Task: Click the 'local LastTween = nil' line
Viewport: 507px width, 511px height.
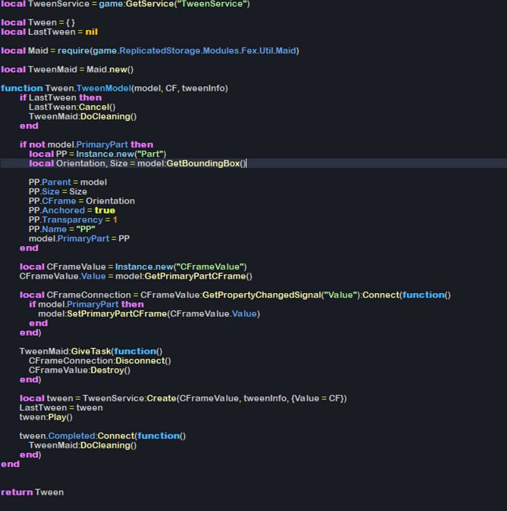Action: tap(50, 32)
